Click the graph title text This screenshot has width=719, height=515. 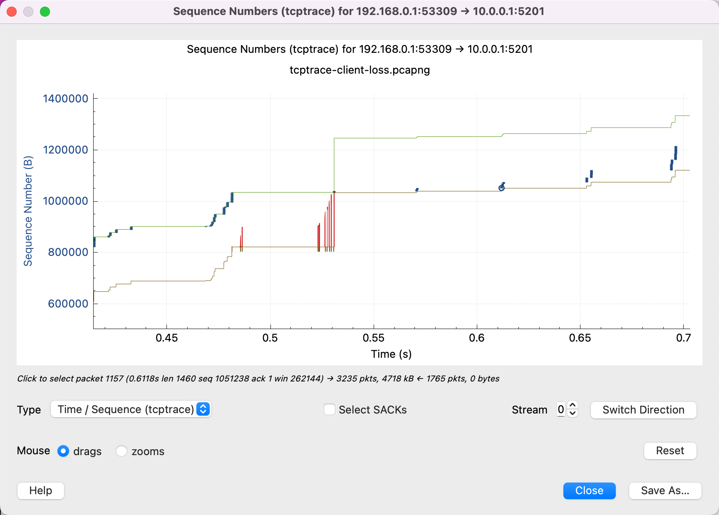point(359,49)
